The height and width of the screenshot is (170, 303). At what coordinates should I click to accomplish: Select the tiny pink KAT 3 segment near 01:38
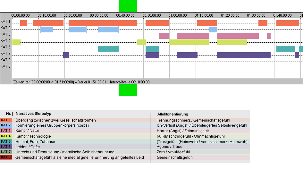click(269, 36)
